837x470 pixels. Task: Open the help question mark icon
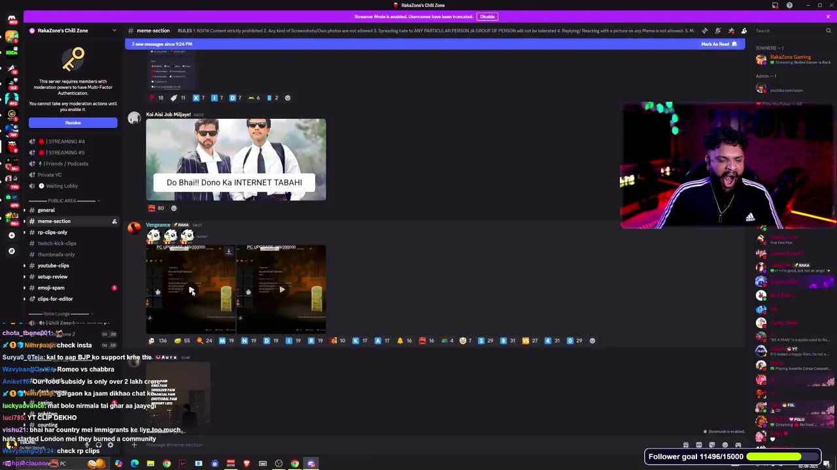[789, 5]
